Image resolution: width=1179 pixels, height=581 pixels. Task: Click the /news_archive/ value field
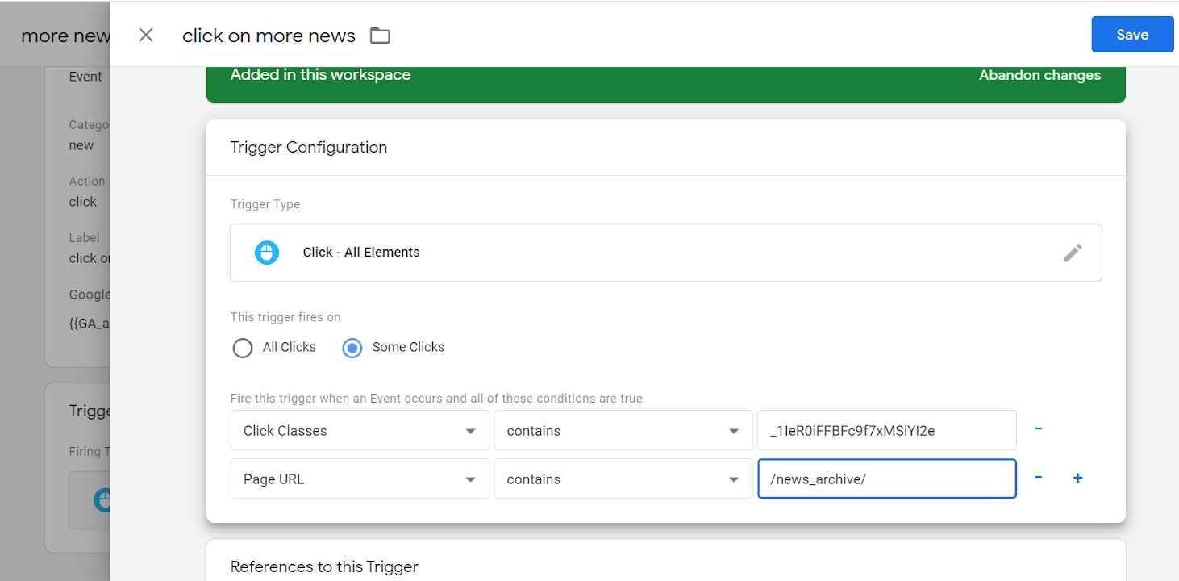click(x=887, y=479)
